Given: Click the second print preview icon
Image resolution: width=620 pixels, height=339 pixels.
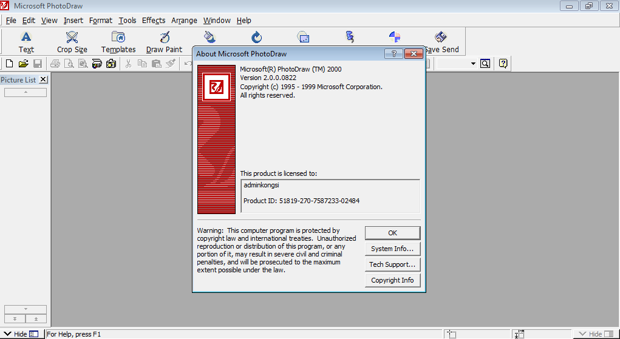Looking at the screenshot, I should [83, 63].
